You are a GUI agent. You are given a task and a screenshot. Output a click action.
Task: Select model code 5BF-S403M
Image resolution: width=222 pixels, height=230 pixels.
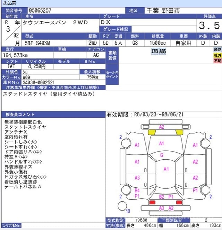tap(37, 43)
